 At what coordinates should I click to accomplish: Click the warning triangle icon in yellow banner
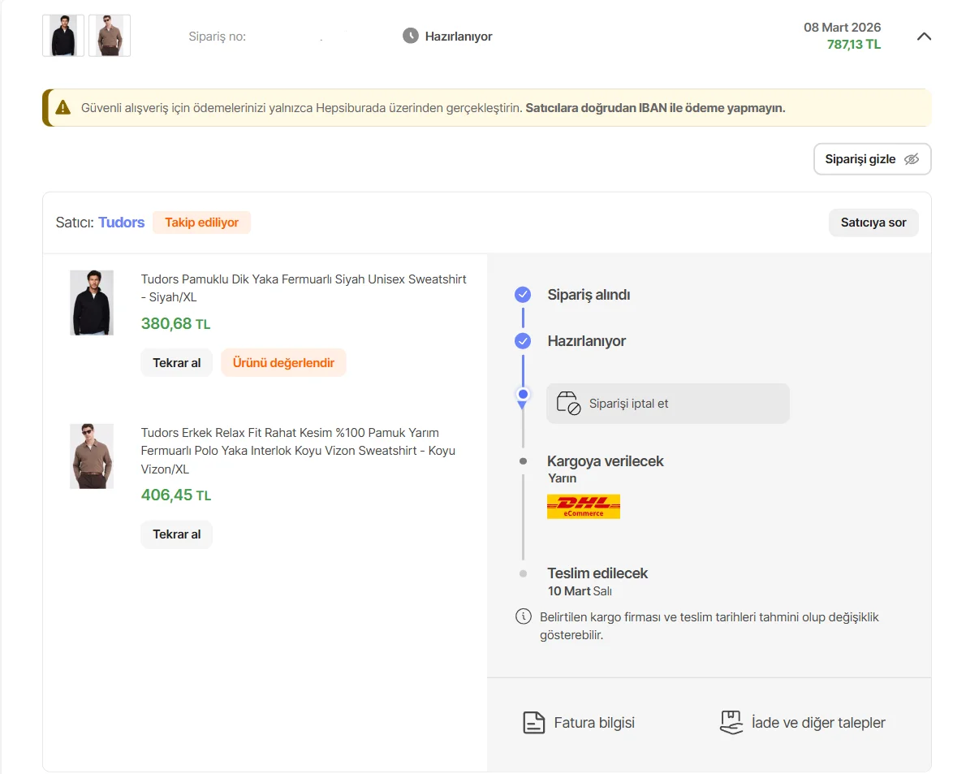click(x=63, y=108)
